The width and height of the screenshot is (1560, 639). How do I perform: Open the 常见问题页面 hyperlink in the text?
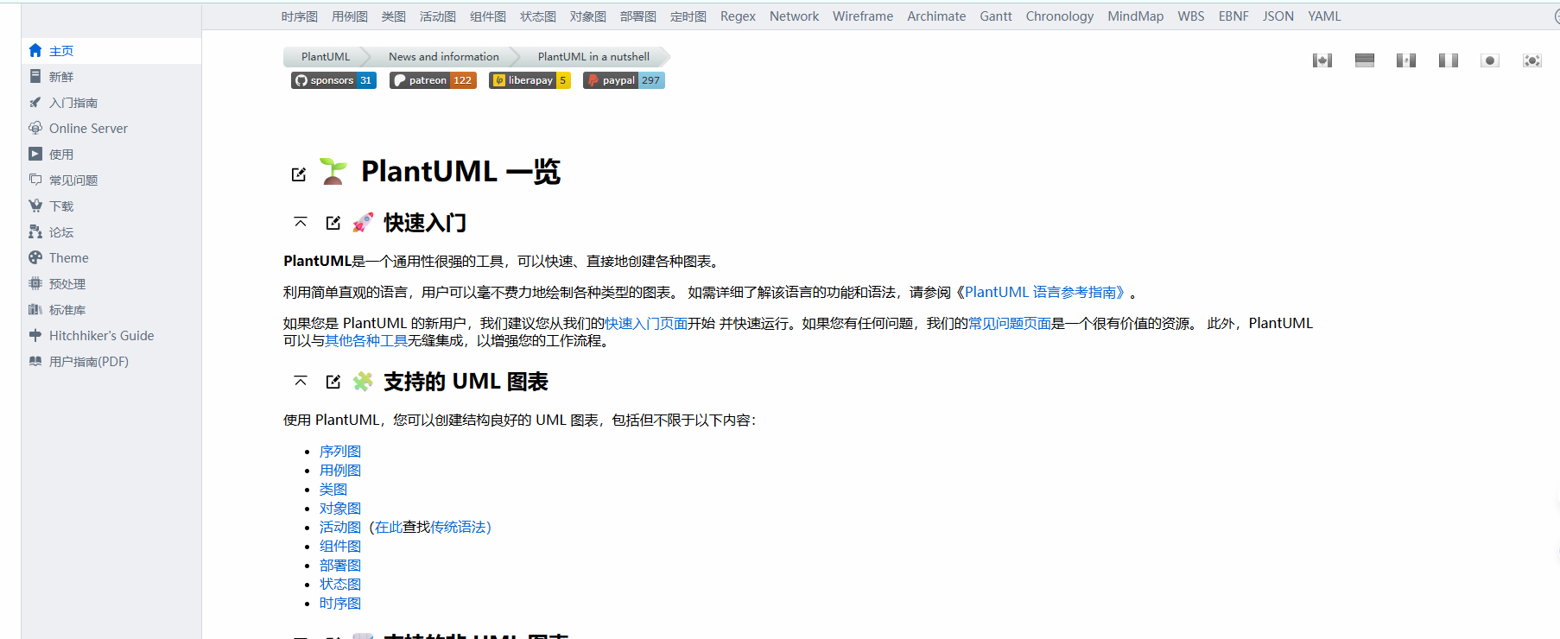tap(1010, 324)
